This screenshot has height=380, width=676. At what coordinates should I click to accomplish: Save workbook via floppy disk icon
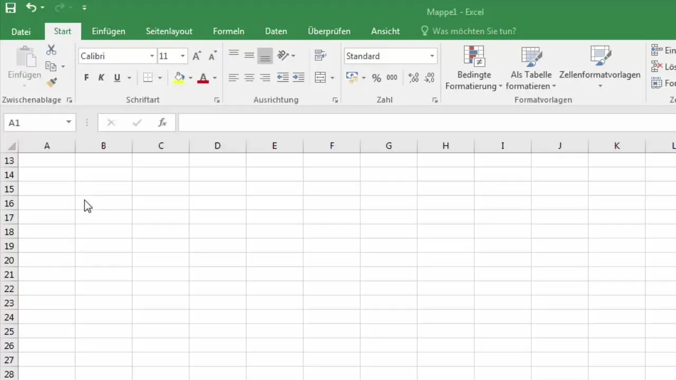click(x=11, y=8)
